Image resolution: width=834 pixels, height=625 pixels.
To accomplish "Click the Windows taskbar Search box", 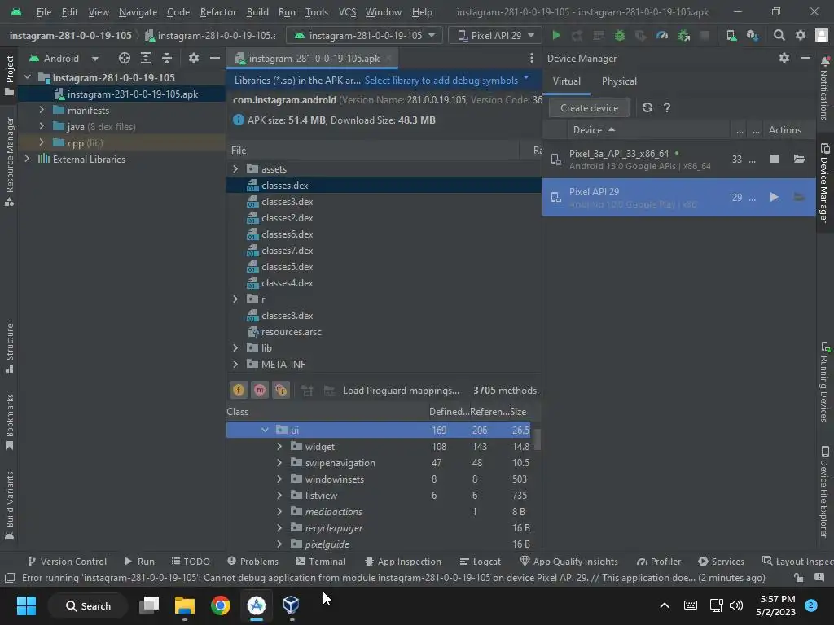I will (88, 605).
